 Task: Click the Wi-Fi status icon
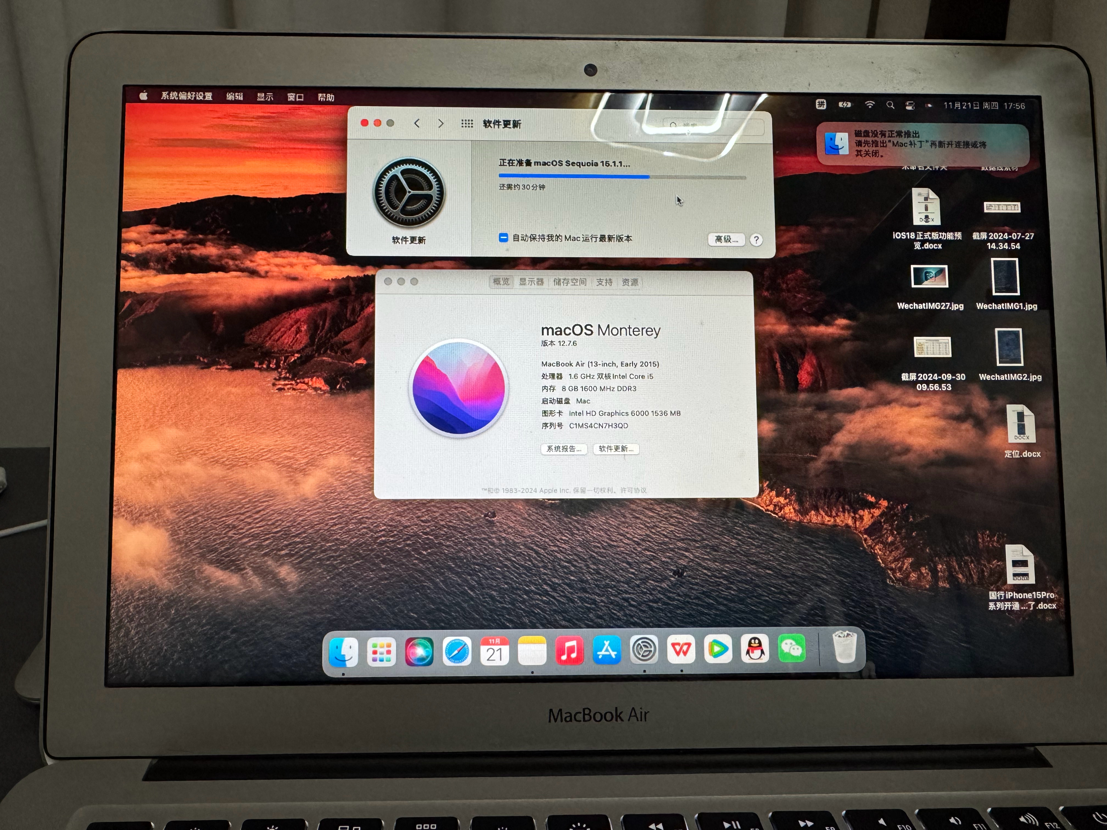tap(870, 105)
